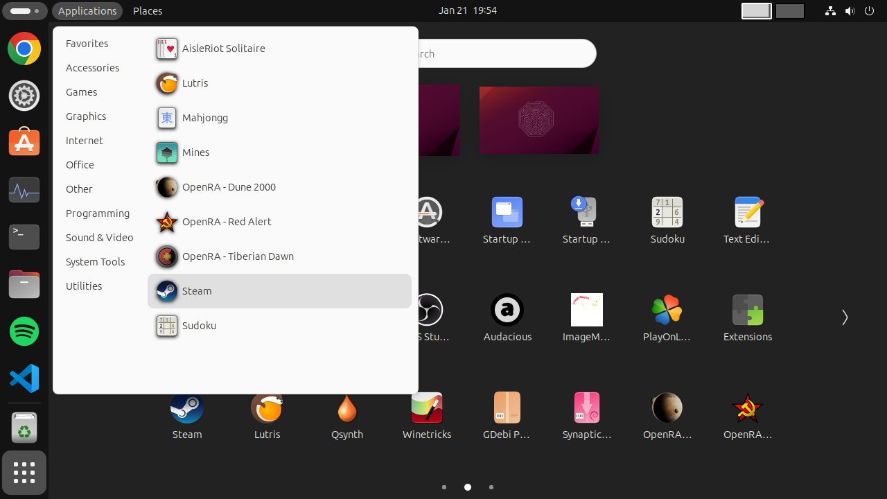This screenshot has width=887, height=499.
Task: Launch Visual Studio Code from the dock
Action: tap(24, 378)
